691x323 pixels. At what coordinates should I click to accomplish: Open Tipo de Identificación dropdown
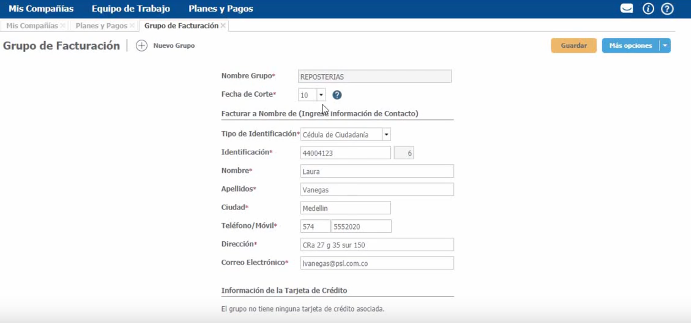pyautogui.click(x=386, y=135)
